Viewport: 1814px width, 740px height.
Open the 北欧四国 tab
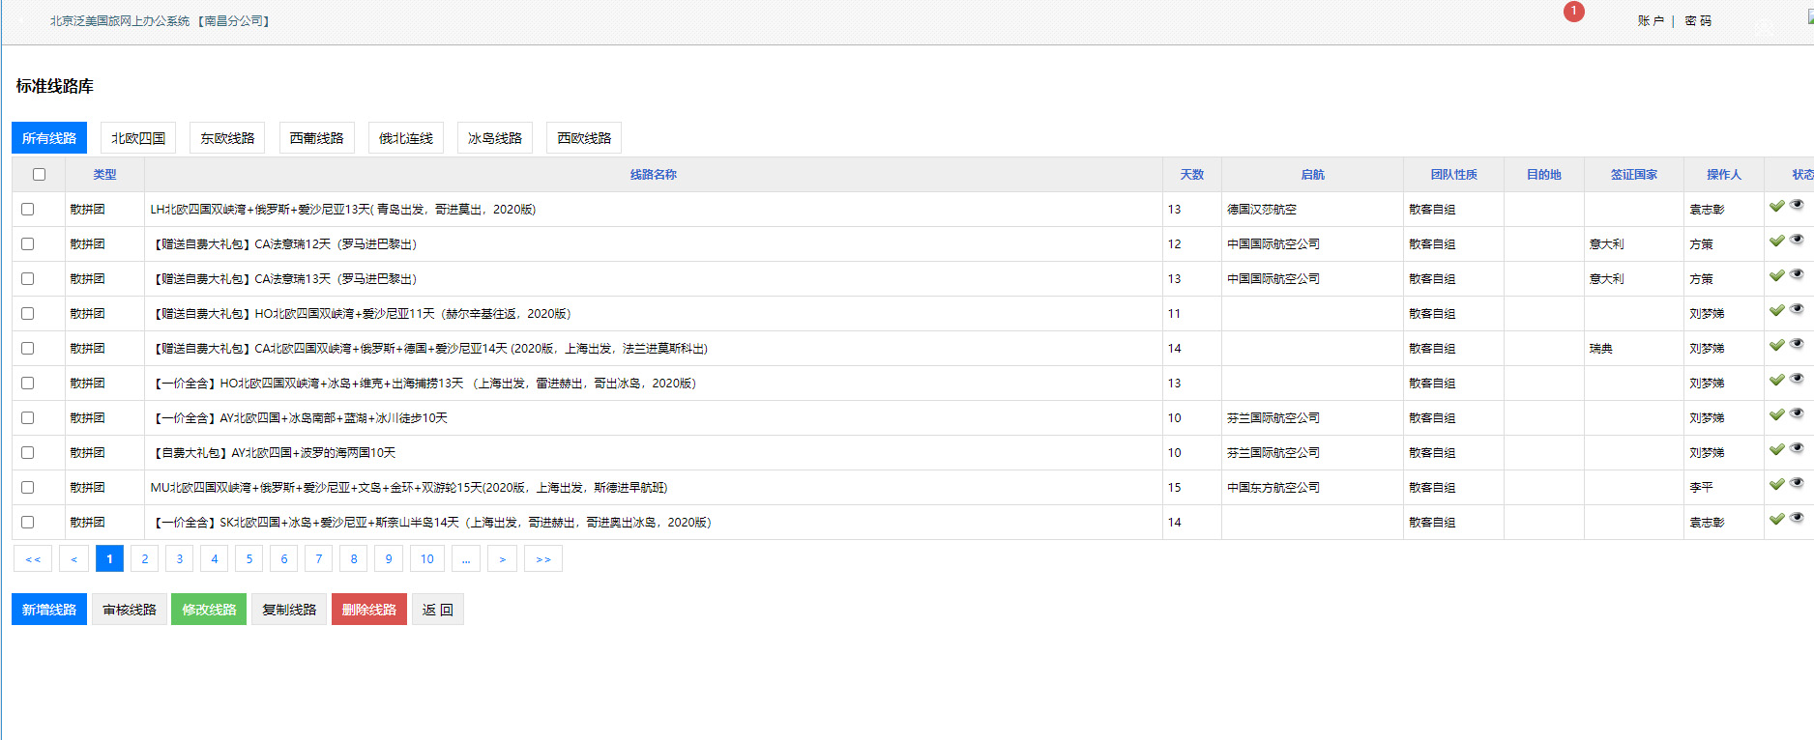click(x=138, y=138)
